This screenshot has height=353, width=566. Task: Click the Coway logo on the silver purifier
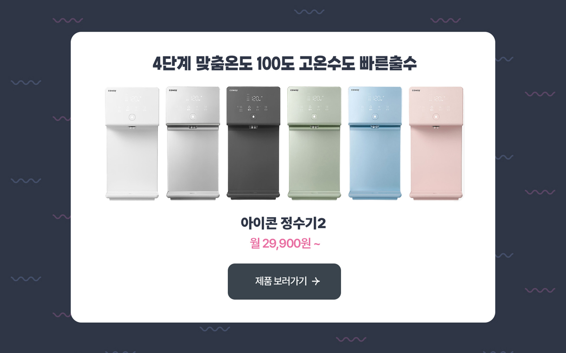point(173,90)
